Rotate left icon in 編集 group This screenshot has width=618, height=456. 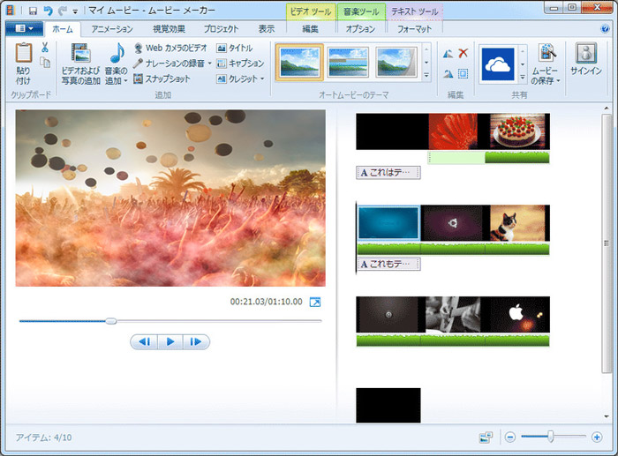click(x=448, y=54)
